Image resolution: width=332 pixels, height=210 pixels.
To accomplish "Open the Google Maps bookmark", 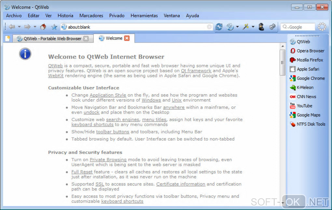I will 305,115.
